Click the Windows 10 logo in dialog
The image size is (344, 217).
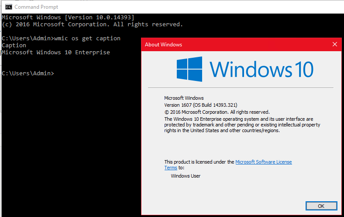pos(245,69)
